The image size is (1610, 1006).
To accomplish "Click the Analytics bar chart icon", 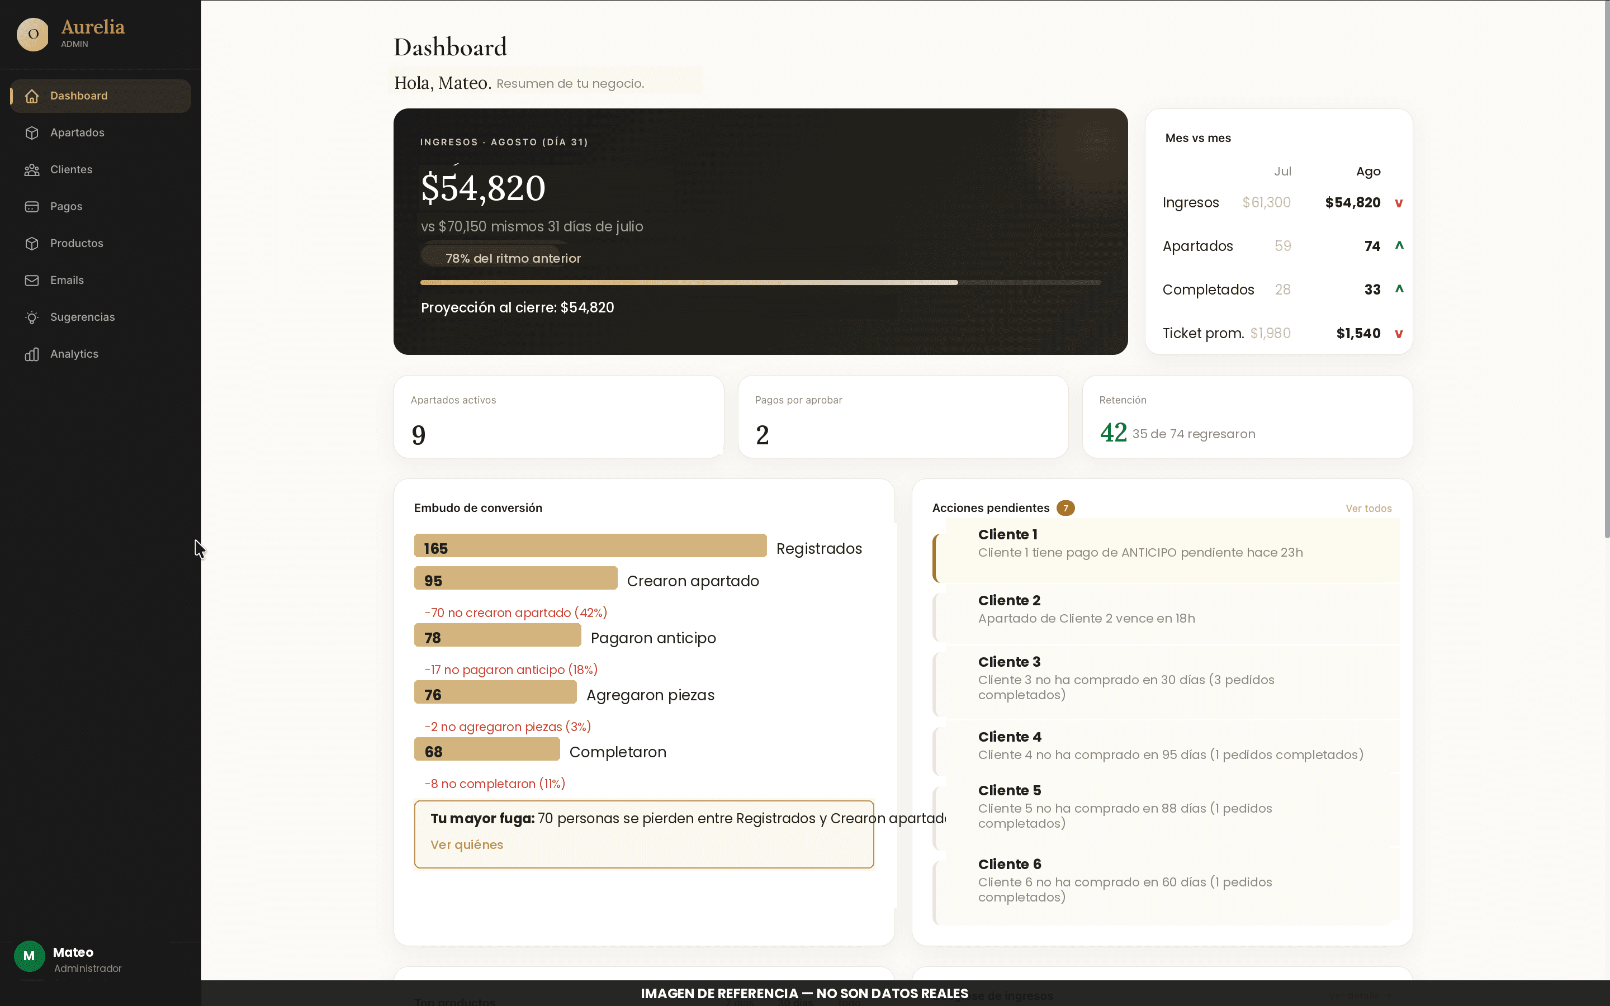I will pos(31,354).
